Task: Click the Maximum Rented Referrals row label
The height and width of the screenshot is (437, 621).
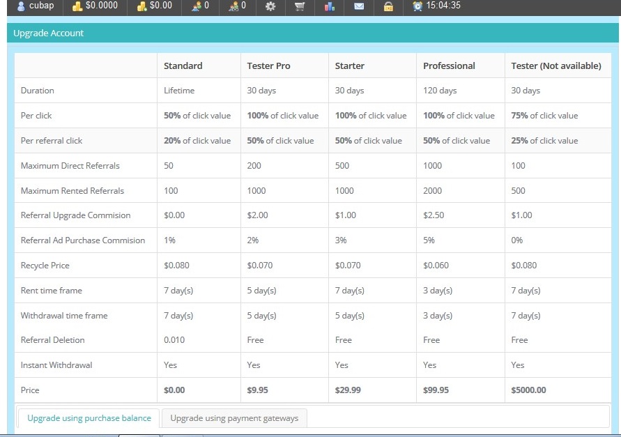Action: pyautogui.click(x=72, y=190)
